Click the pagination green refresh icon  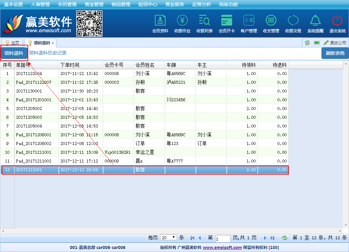tap(285, 238)
